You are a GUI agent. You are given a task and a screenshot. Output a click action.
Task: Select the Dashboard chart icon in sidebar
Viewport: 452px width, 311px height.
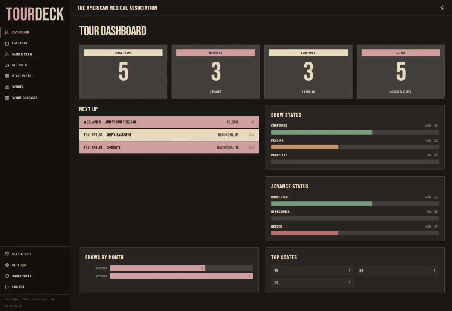pos(7,32)
